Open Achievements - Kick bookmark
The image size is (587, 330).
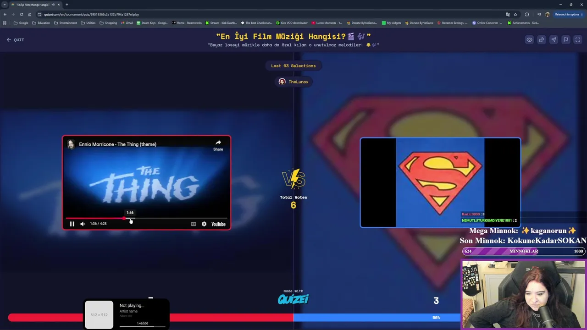(x=523, y=23)
